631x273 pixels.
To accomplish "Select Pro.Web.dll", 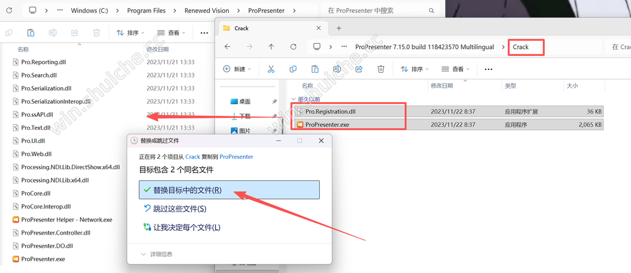I will tap(36, 154).
